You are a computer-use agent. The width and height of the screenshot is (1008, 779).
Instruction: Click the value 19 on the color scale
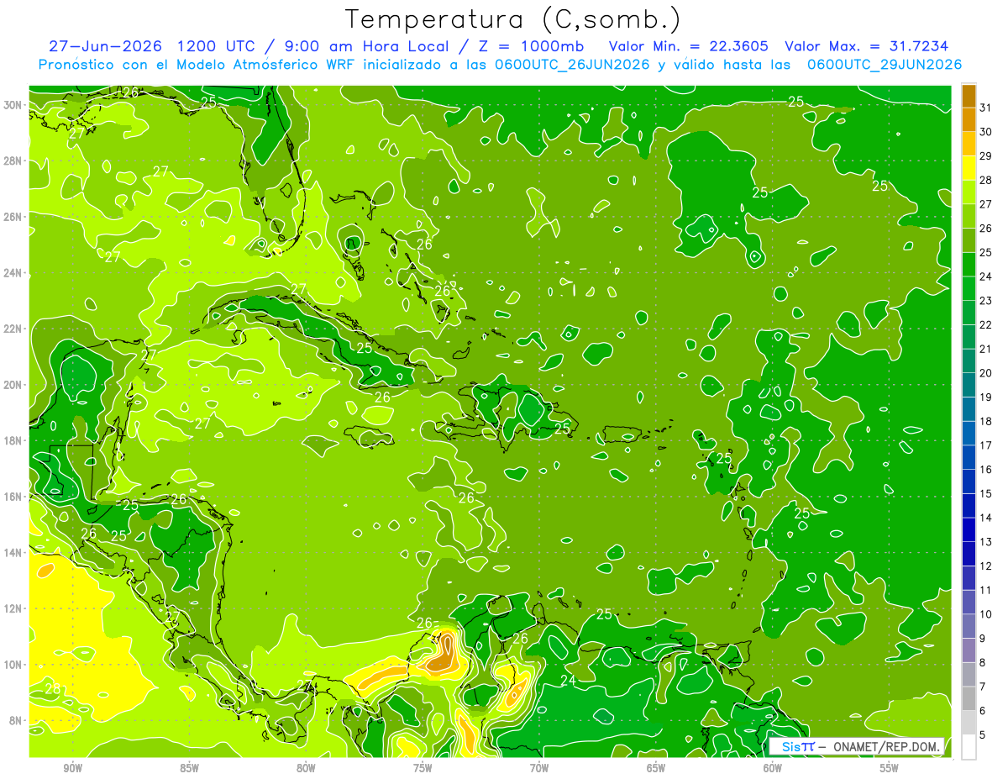(x=985, y=397)
